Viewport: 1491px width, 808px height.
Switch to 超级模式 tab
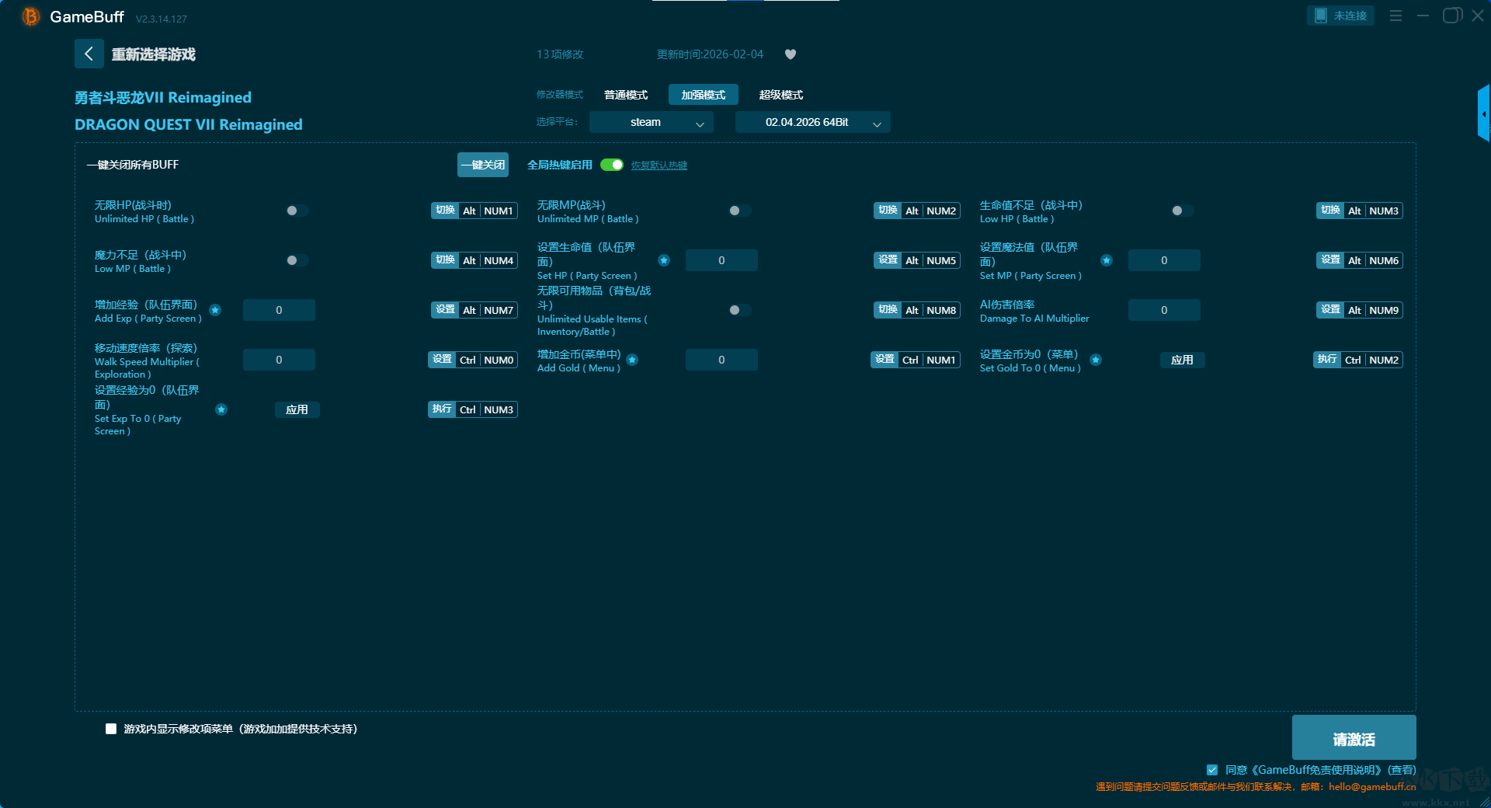(x=780, y=95)
